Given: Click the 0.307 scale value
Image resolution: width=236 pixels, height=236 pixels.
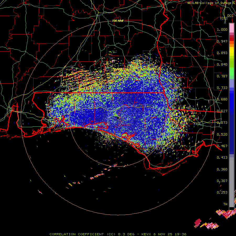Looking at the screenshot, I should [x=222, y=181].
